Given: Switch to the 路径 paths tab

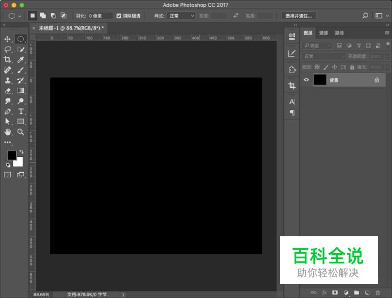Looking at the screenshot, I should click(x=339, y=33).
